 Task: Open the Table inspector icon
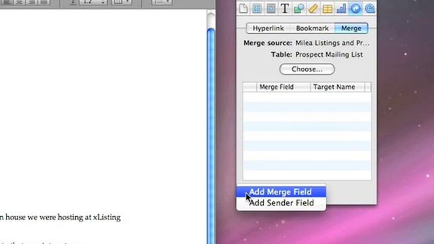(x=327, y=9)
